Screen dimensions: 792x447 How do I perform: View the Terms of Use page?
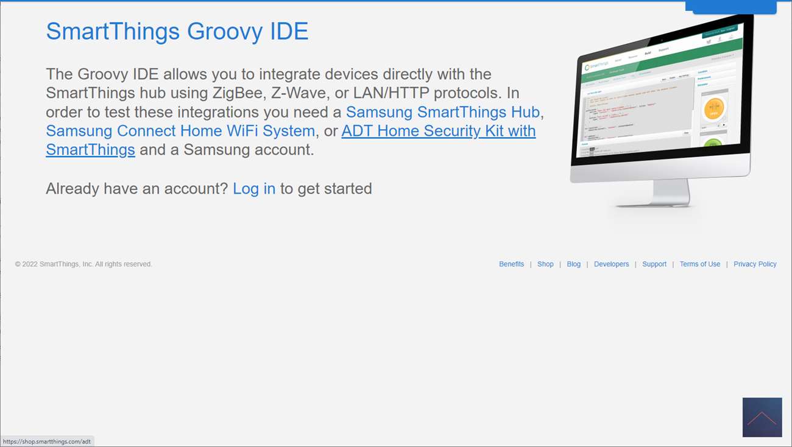[x=699, y=264]
